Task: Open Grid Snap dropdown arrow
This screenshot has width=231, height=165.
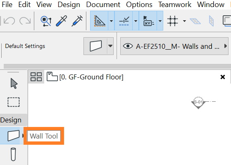Action: tap(184, 21)
